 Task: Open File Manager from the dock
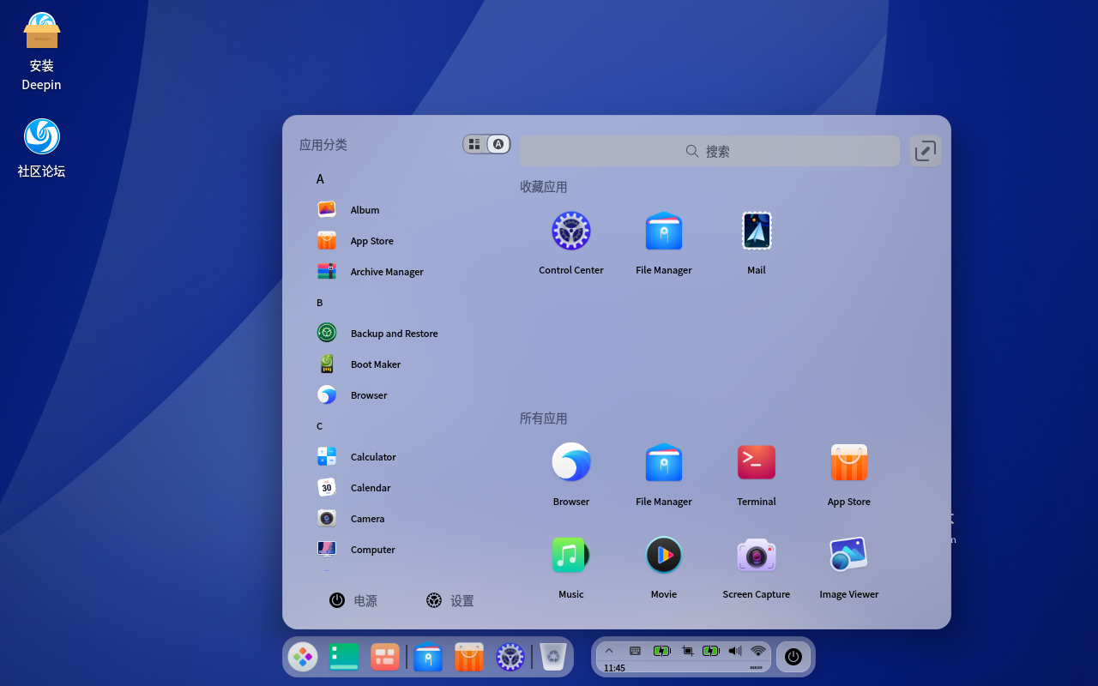(x=427, y=657)
